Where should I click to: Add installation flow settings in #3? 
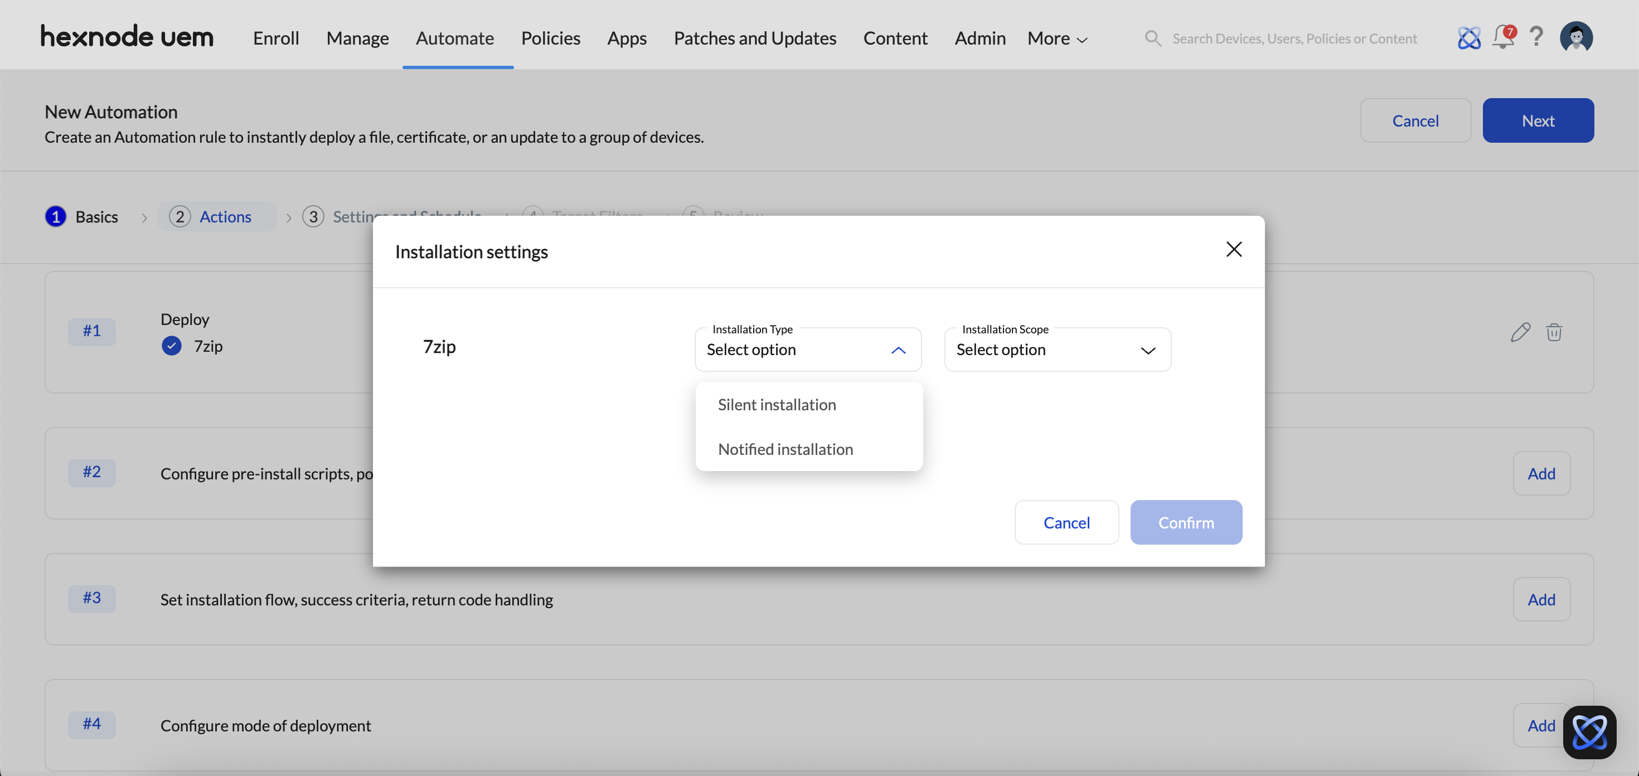[1541, 599]
